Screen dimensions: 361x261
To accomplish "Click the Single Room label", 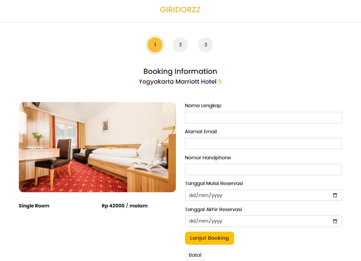I will click(x=34, y=206).
